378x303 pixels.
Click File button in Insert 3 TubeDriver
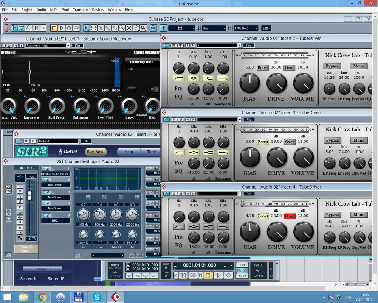point(249,119)
